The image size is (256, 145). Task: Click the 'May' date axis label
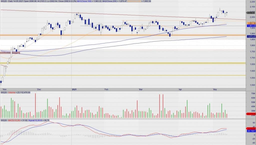215,89
